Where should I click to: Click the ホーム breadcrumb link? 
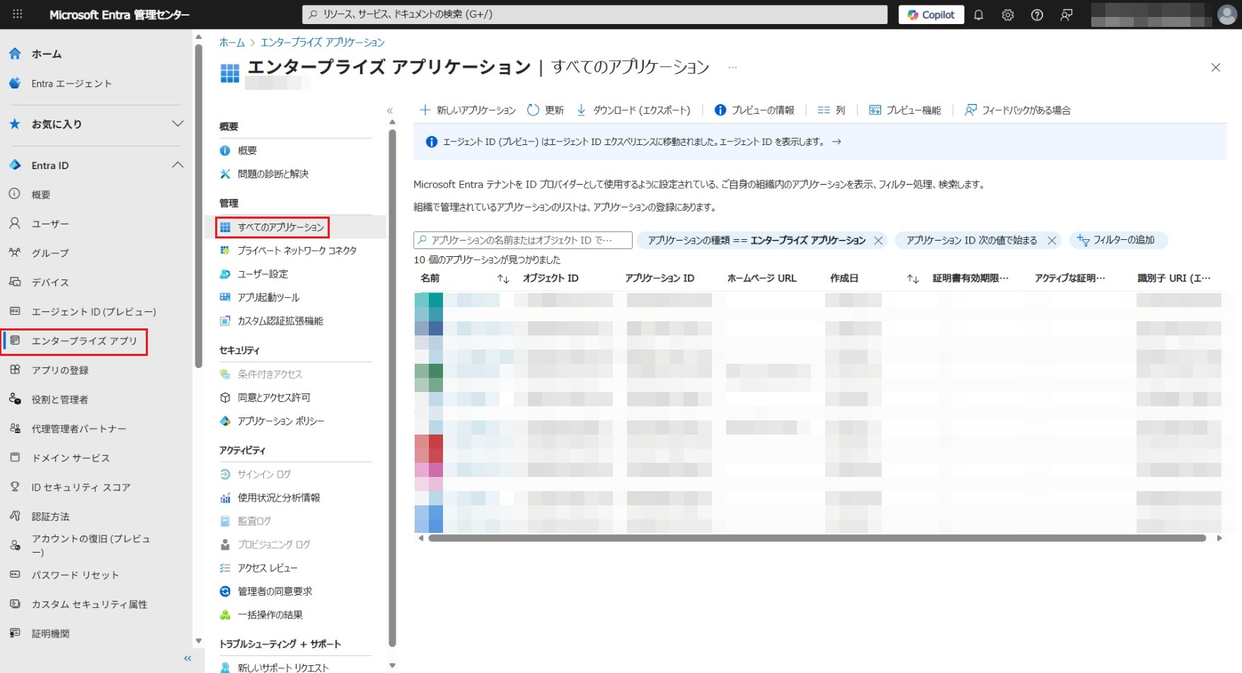(x=231, y=42)
